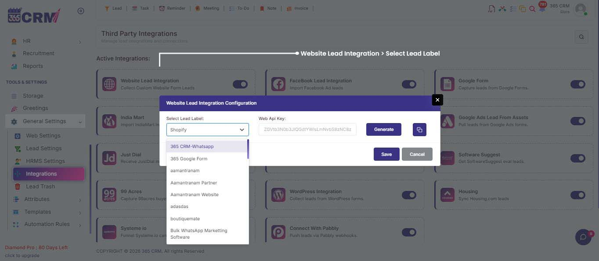The image size is (599, 261).
Task: Click the 99 Acres icon
Action: (109, 195)
